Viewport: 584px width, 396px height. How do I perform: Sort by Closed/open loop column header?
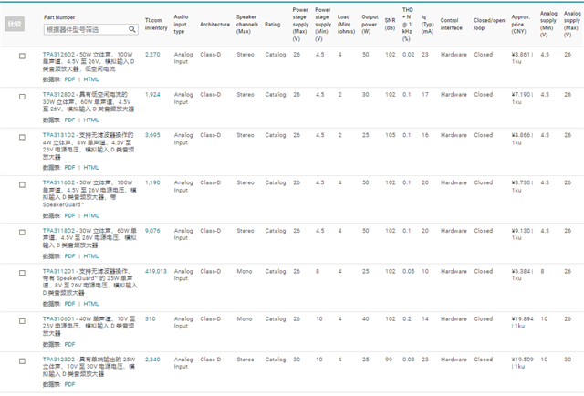489,24
